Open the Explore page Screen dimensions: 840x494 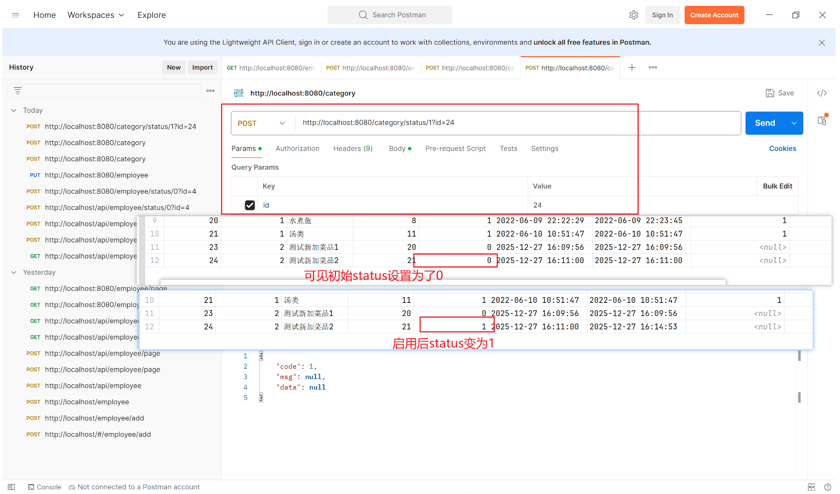[x=152, y=15]
